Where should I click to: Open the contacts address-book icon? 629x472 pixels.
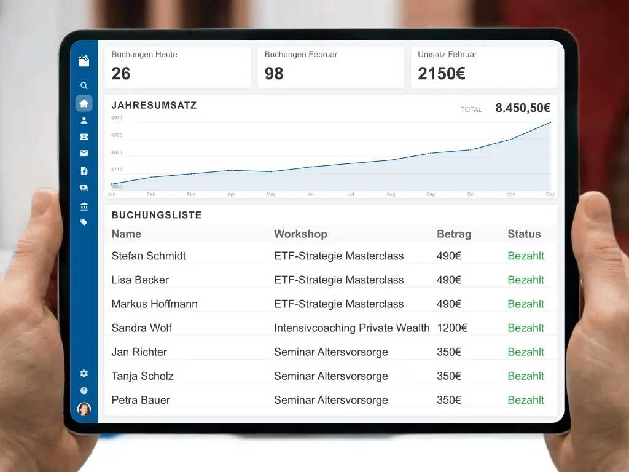tap(84, 136)
